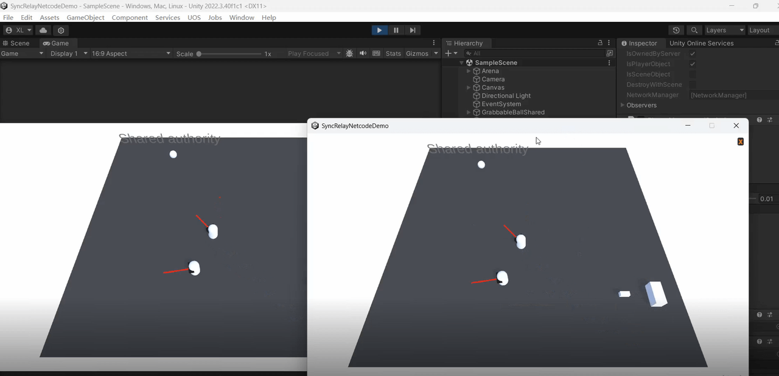Open the 16:9 Aspect dropdown
Viewport: 779px width, 376px height.
click(x=131, y=53)
